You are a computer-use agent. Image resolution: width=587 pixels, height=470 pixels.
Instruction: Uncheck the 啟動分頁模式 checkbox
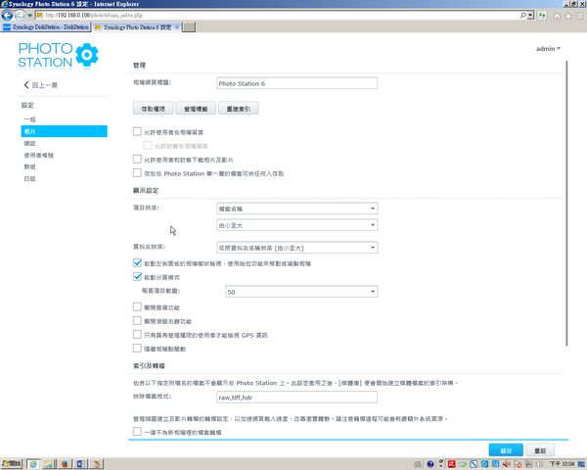tap(137, 277)
